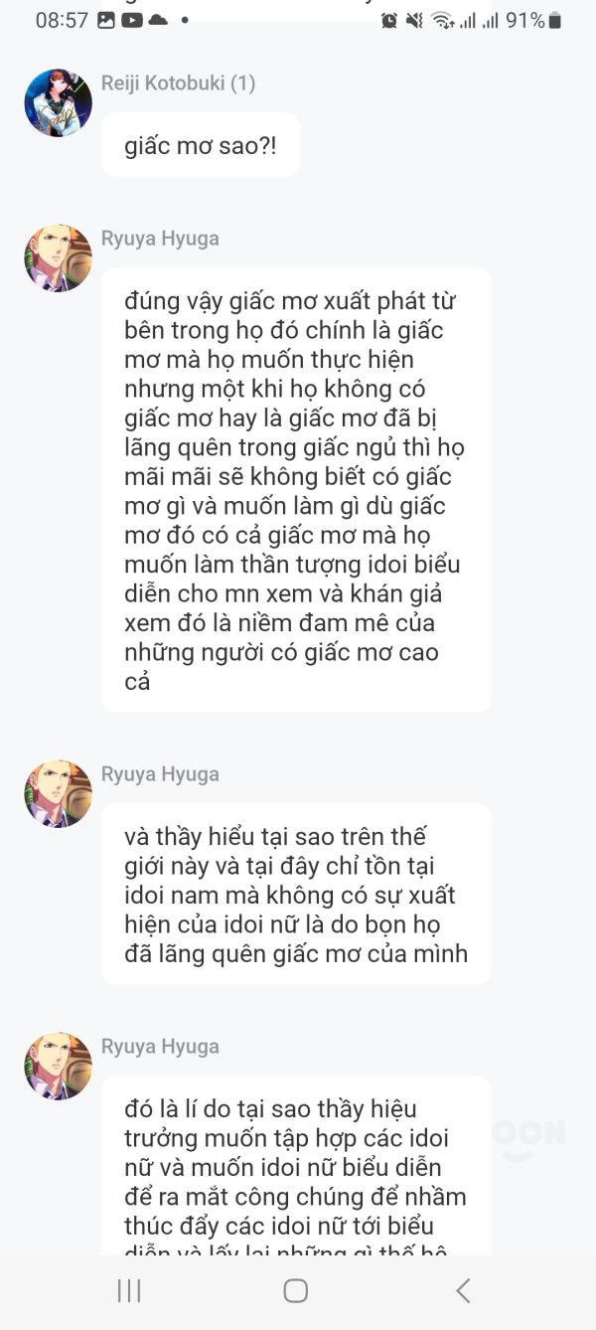The width and height of the screenshot is (596, 1330).
Task: Tap the Android back navigation button
Action: click(463, 1290)
